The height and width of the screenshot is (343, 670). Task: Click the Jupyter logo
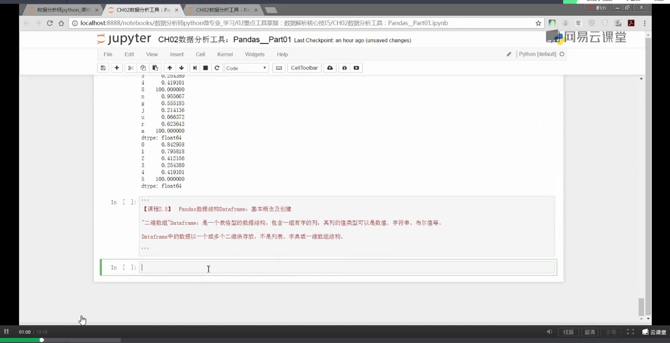click(x=124, y=39)
